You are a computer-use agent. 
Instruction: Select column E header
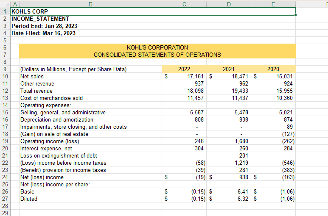[273, 4]
